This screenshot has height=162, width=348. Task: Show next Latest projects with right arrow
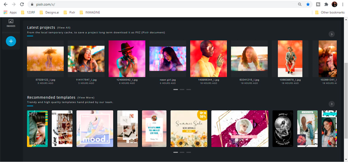point(331,34)
